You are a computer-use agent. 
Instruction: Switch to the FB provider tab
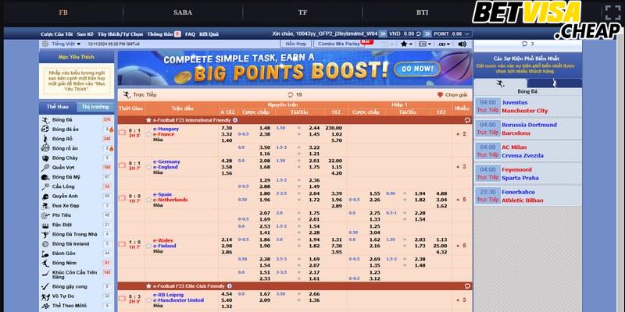coord(63,12)
